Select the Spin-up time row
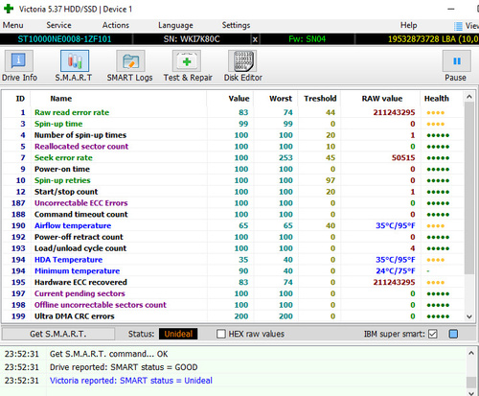 pyautogui.click(x=233, y=124)
